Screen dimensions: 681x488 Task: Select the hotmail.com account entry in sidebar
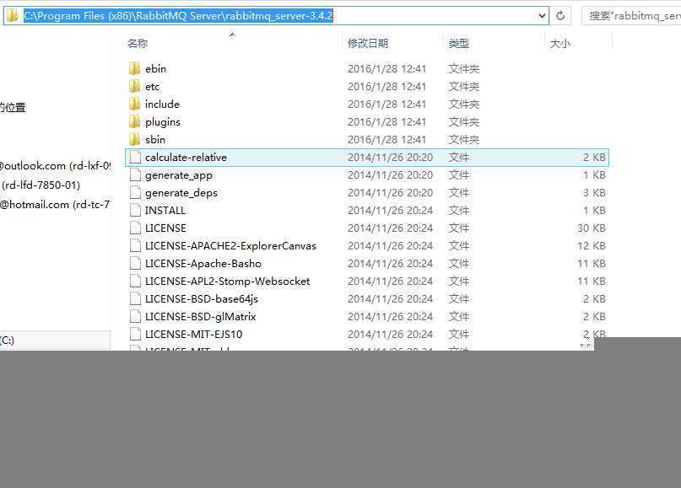pyautogui.click(x=55, y=205)
